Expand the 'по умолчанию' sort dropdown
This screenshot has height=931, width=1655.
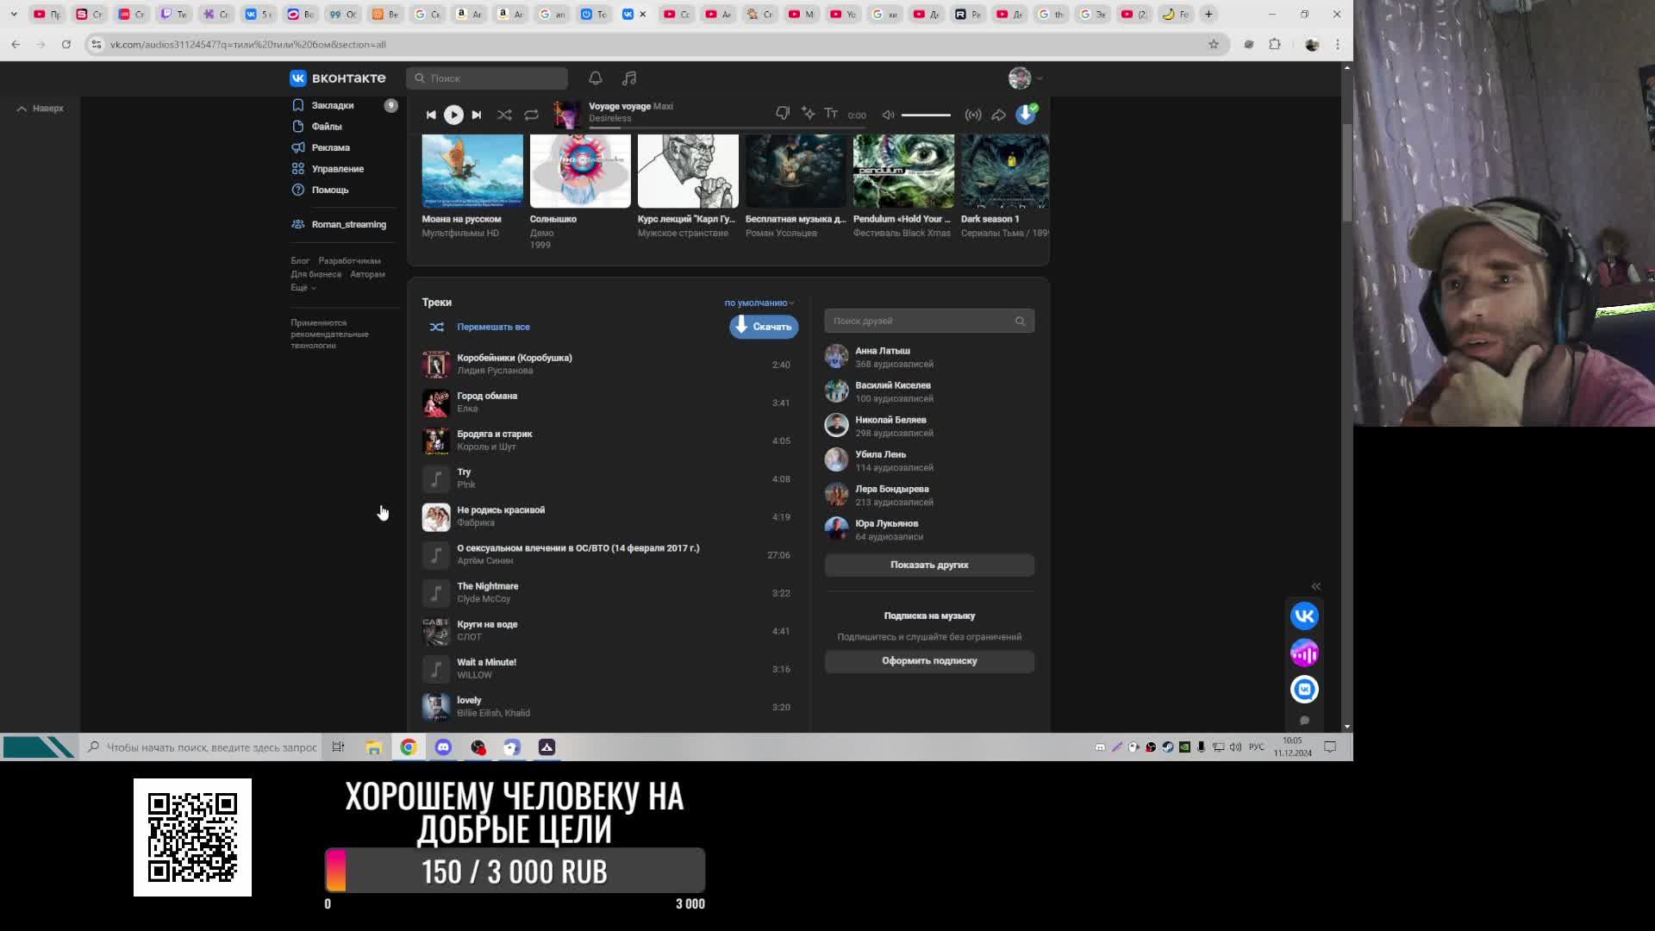point(759,303)
